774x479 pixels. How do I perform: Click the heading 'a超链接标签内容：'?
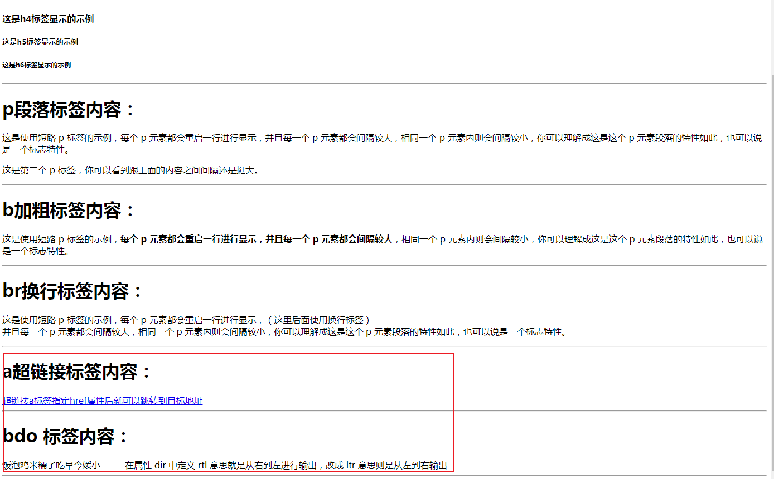(x=78, y=372)
